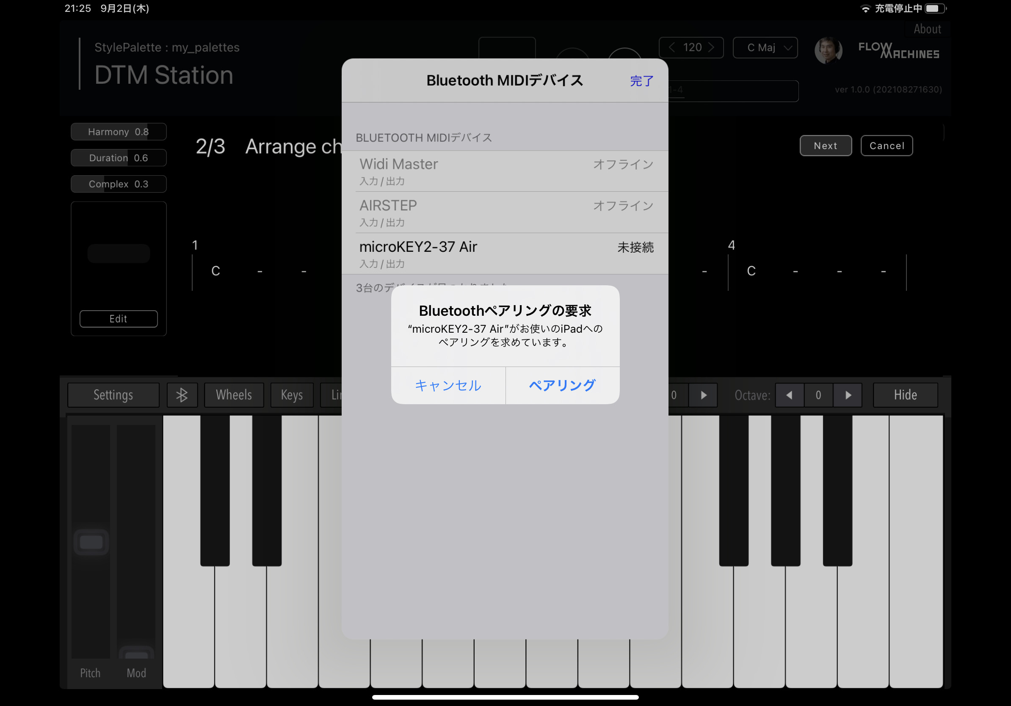Image resolution: width=1011 pixels, height=706 pixels.
Task: Open the C Maj key dropdown
Action: coord(765,47)
